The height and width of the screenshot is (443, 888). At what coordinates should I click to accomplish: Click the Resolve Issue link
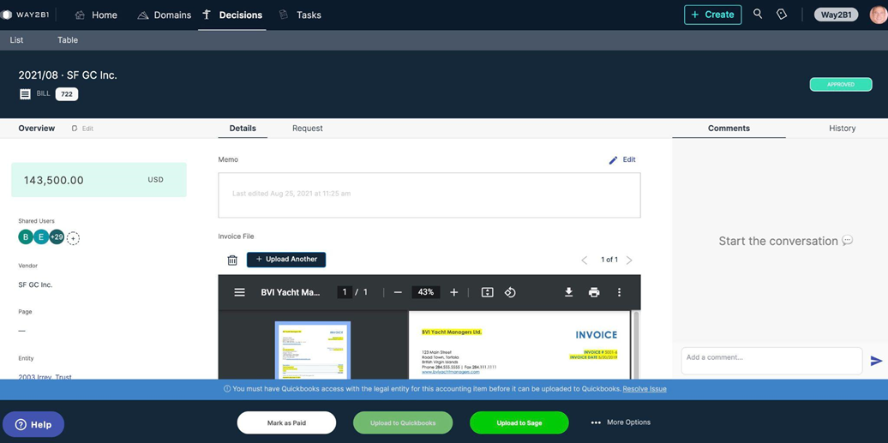[645, 389]
